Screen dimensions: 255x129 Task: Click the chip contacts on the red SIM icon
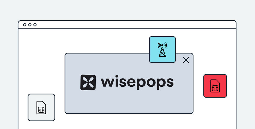click(x=215, y=88)
